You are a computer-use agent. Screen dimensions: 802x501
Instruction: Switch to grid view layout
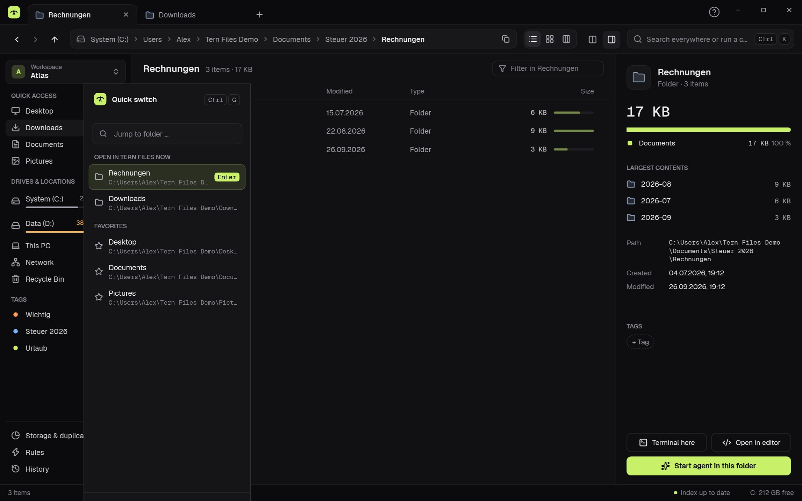(x=550, y=39)
